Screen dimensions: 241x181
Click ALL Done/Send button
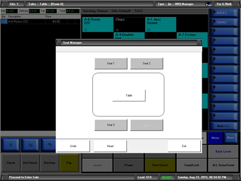click(x=223, y=165)
